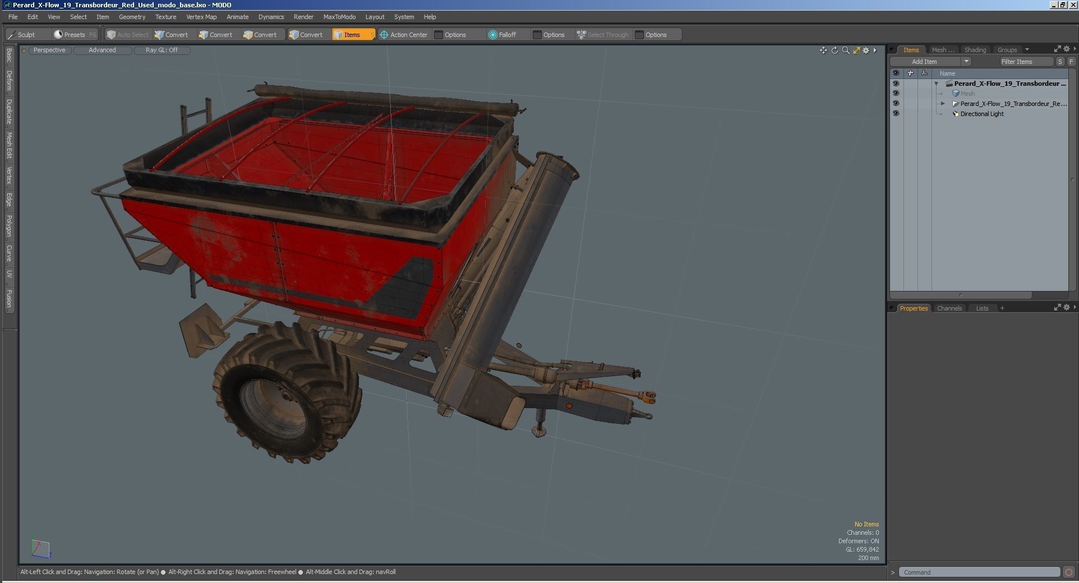This screenshot has height=583, width=1079.
Task: Toggle visibility of the scene root item
Action: [x=896, y=84]
